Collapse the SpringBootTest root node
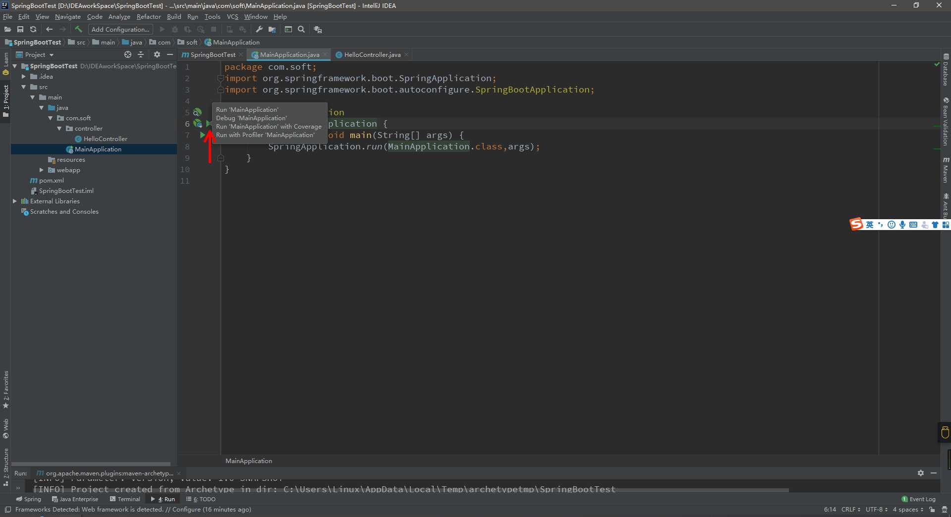The image size is (951, 517). coord(15,66)
